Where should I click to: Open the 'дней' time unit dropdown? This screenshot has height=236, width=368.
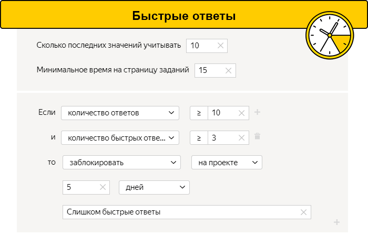[154, 187]
